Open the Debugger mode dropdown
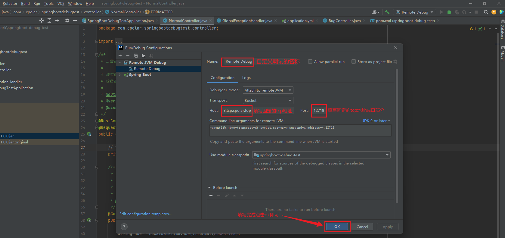 point(268,90)
